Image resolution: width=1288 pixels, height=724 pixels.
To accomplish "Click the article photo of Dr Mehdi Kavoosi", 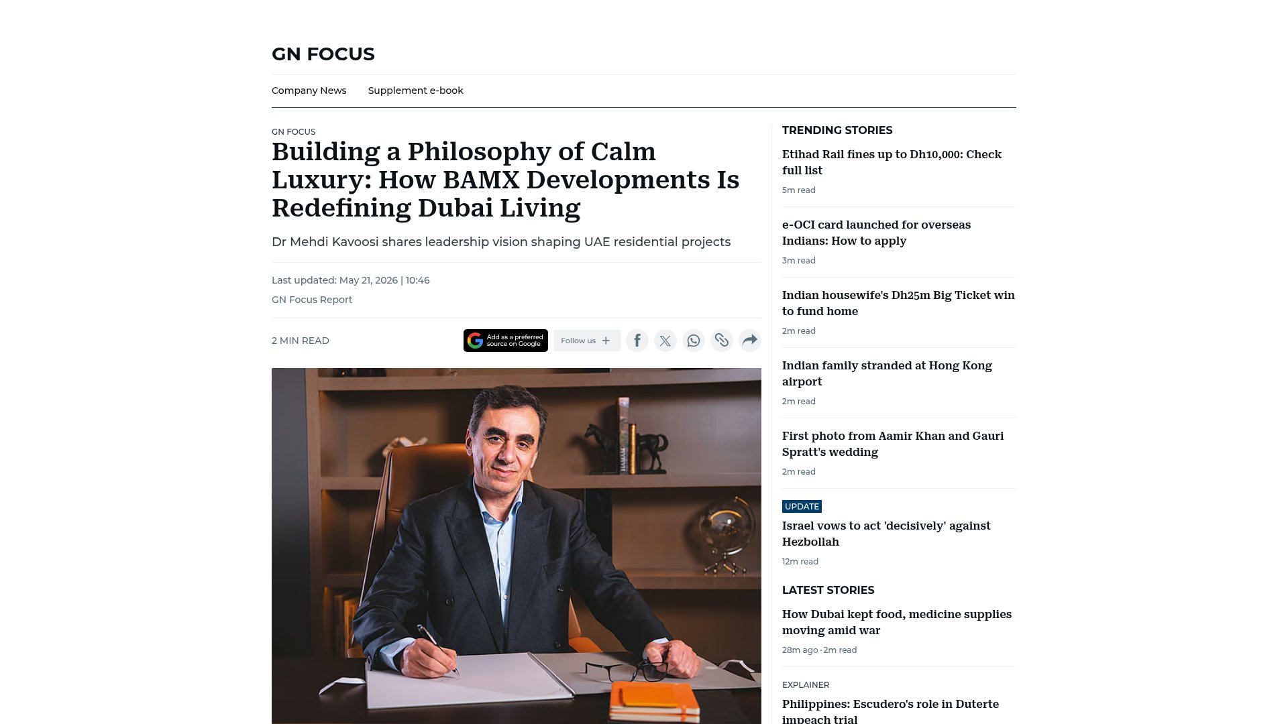I will coord(517,546).
